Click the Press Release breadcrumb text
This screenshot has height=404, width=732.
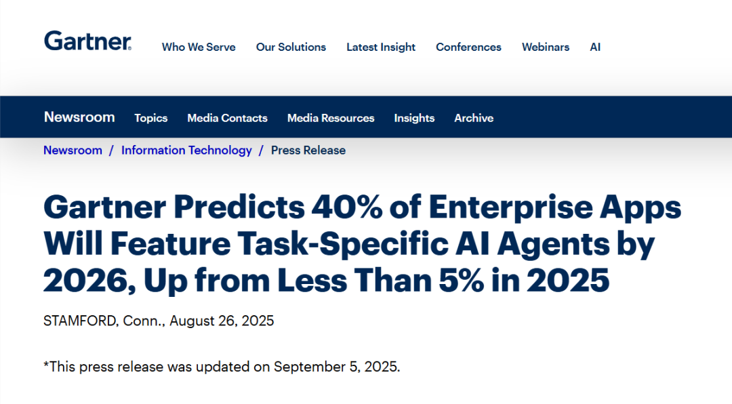[x=308, y=150]
